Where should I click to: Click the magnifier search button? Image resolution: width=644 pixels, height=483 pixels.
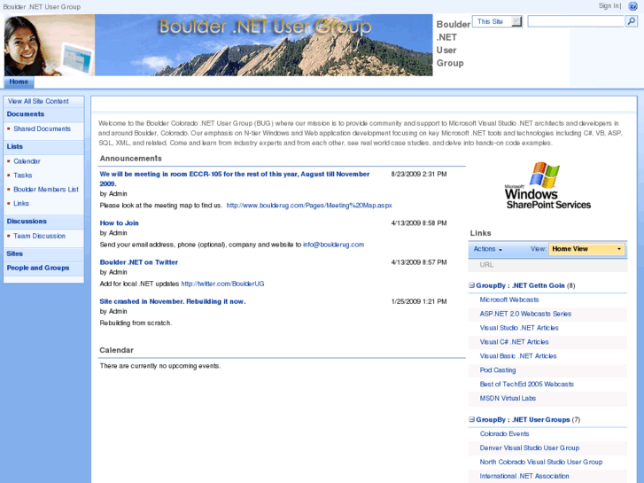632,21
